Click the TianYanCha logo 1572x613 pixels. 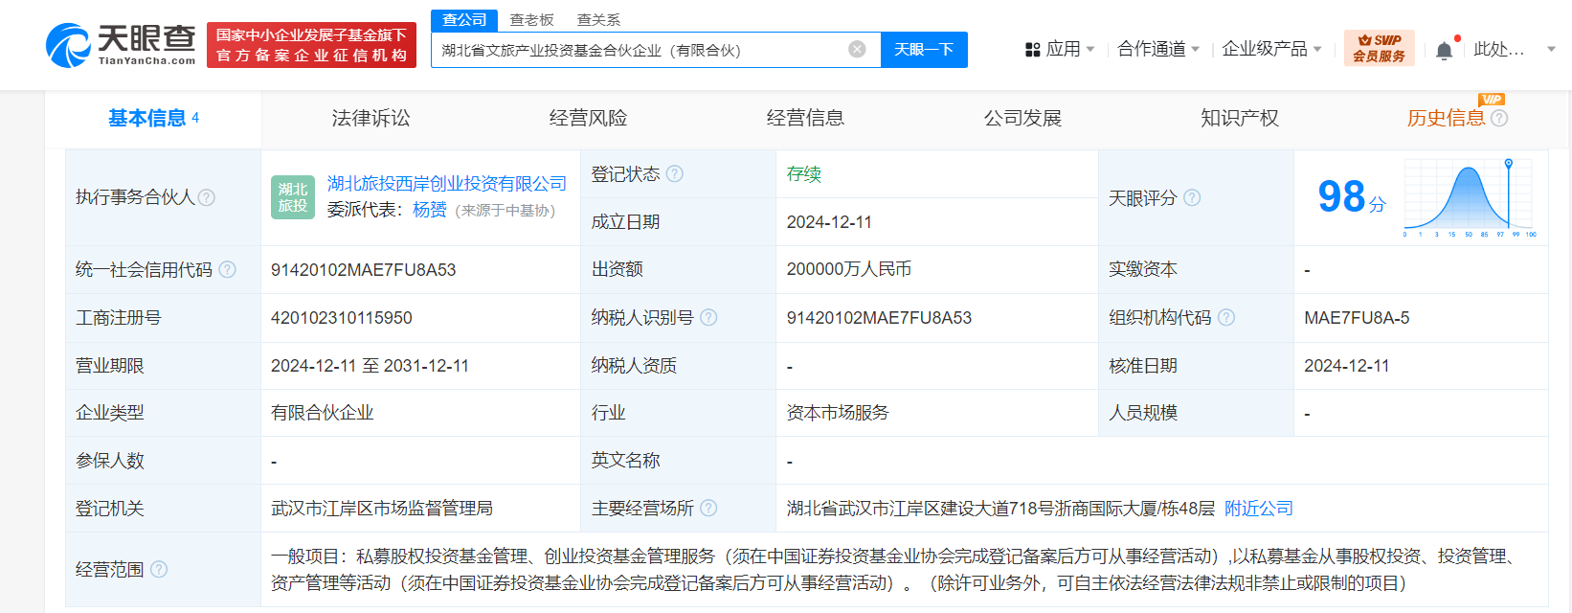tap(121, 45)
